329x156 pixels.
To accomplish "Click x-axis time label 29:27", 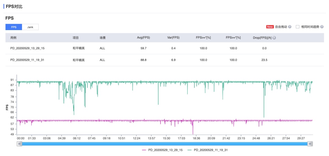I will (301, 138).
